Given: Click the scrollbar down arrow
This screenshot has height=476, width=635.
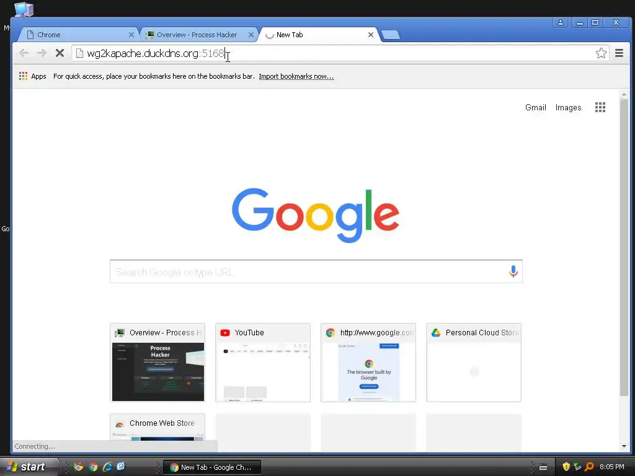Looking at the screenshot, I should point(624,446).
